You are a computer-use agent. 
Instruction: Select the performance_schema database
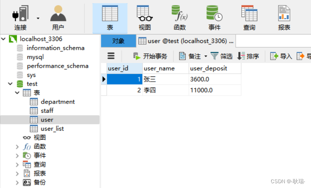point(57,66)
